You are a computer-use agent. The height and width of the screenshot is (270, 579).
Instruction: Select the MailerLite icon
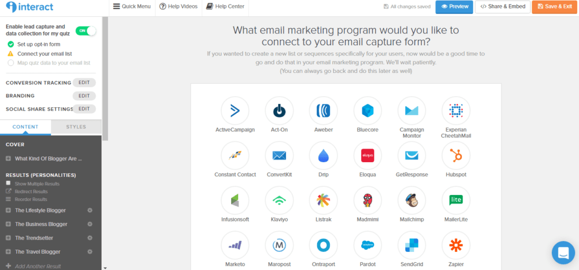[456, 201]
